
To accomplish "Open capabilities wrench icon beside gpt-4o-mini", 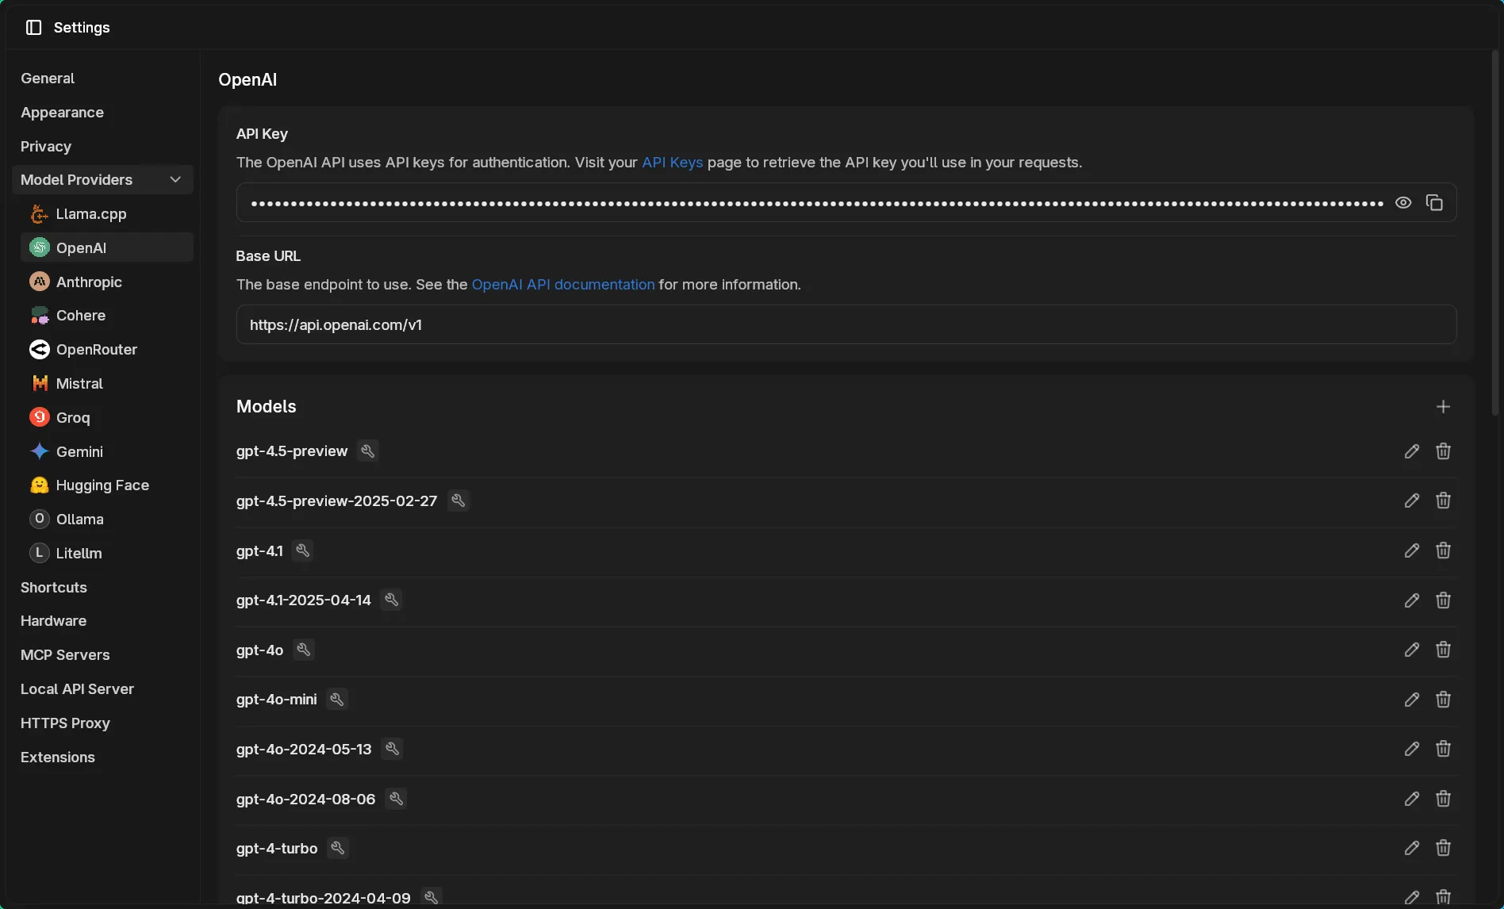I will coord(336,699).
